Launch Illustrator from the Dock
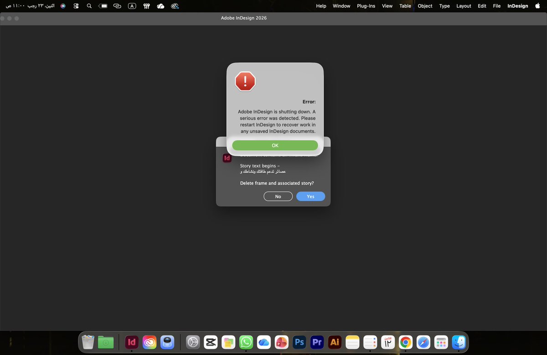The width and height of the screenshot is (547, 355). [335, 342]
